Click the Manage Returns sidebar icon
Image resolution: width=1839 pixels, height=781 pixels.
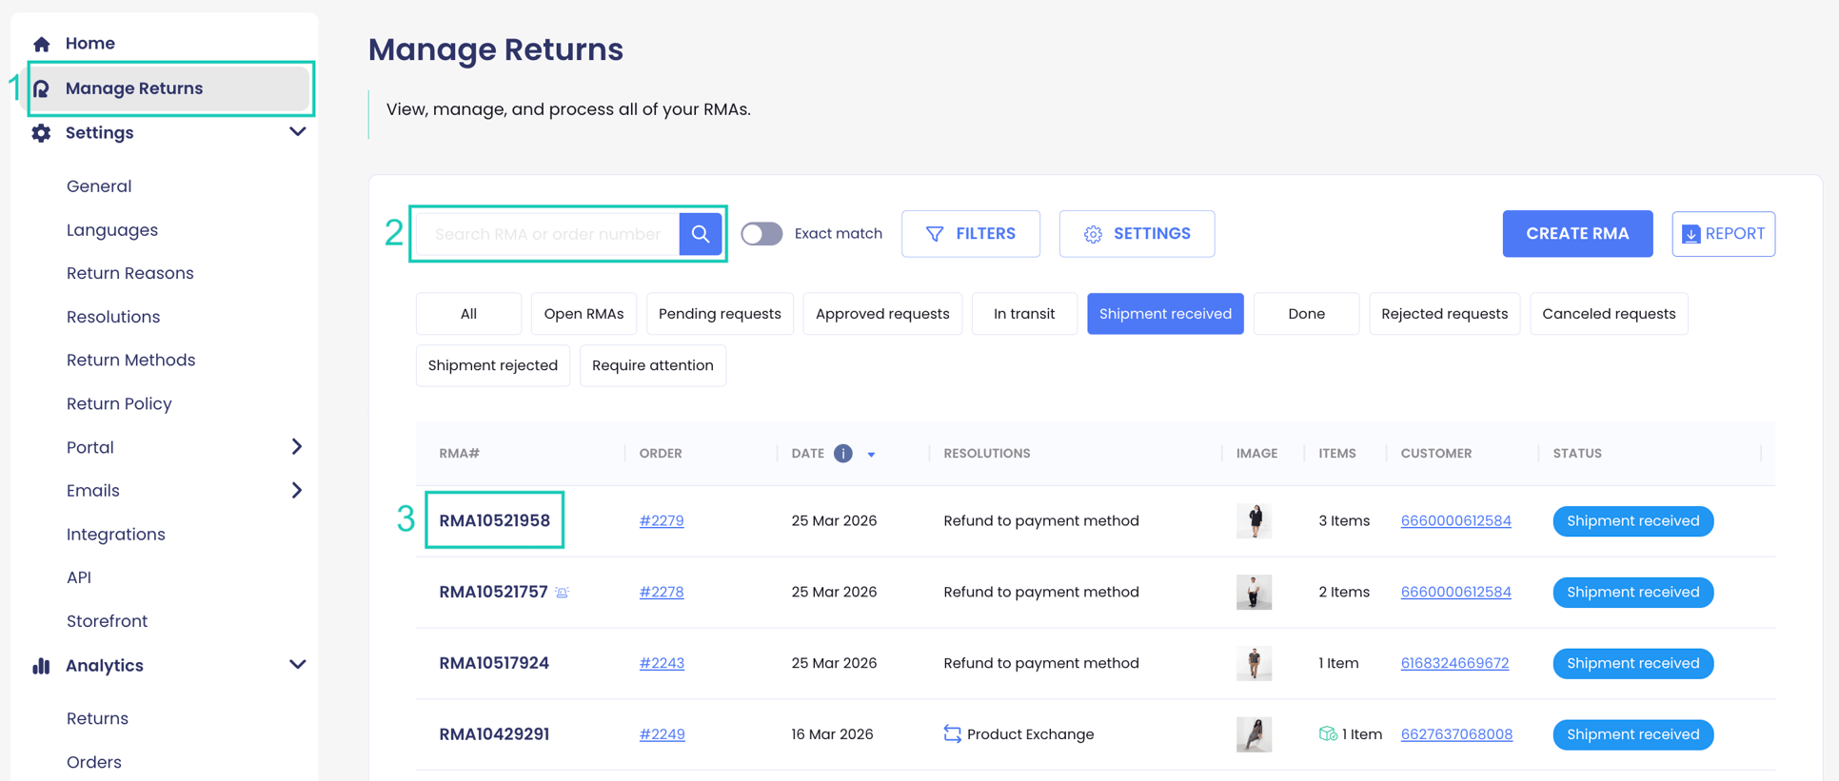coord(41,88)
